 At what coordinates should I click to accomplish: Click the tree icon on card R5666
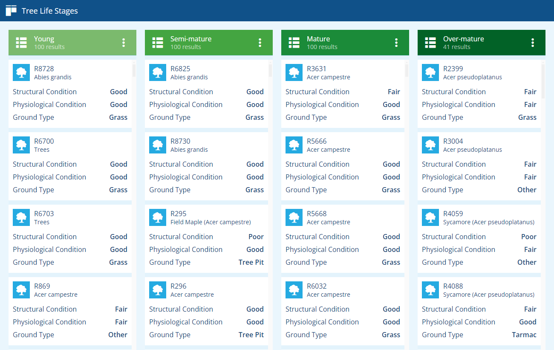[x=294, y=145]
